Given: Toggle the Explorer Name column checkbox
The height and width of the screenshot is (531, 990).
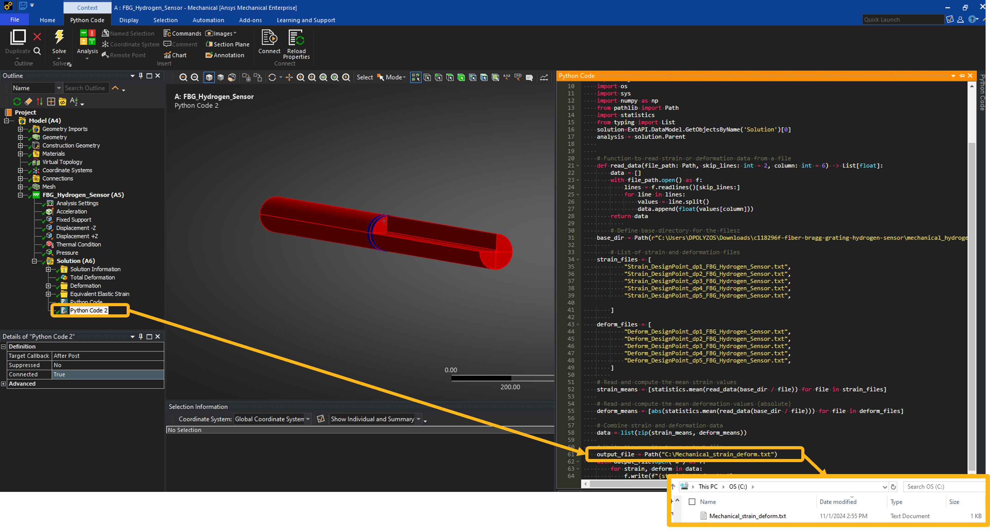Looking at the screenshot, I should pyautogui.click(x=692, y=502).
